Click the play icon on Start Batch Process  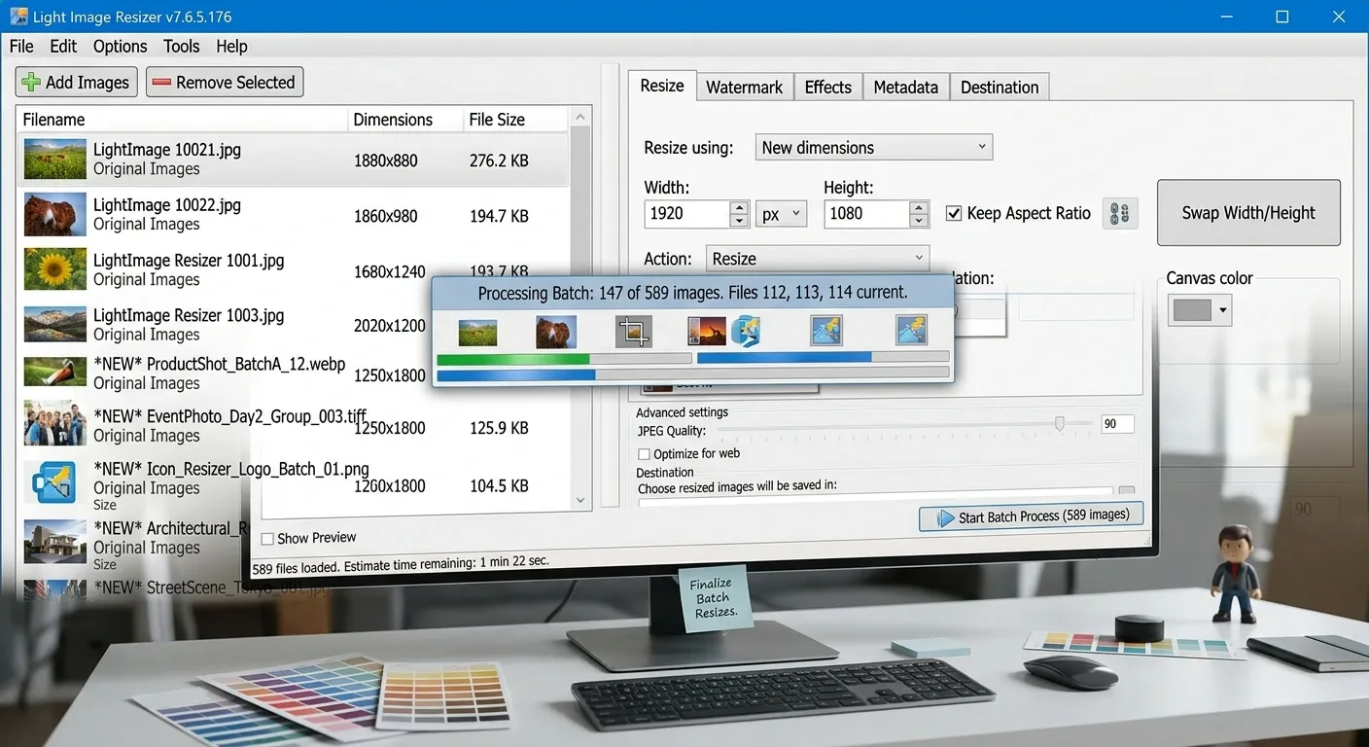pyautogui.click(x=945, y=518)
